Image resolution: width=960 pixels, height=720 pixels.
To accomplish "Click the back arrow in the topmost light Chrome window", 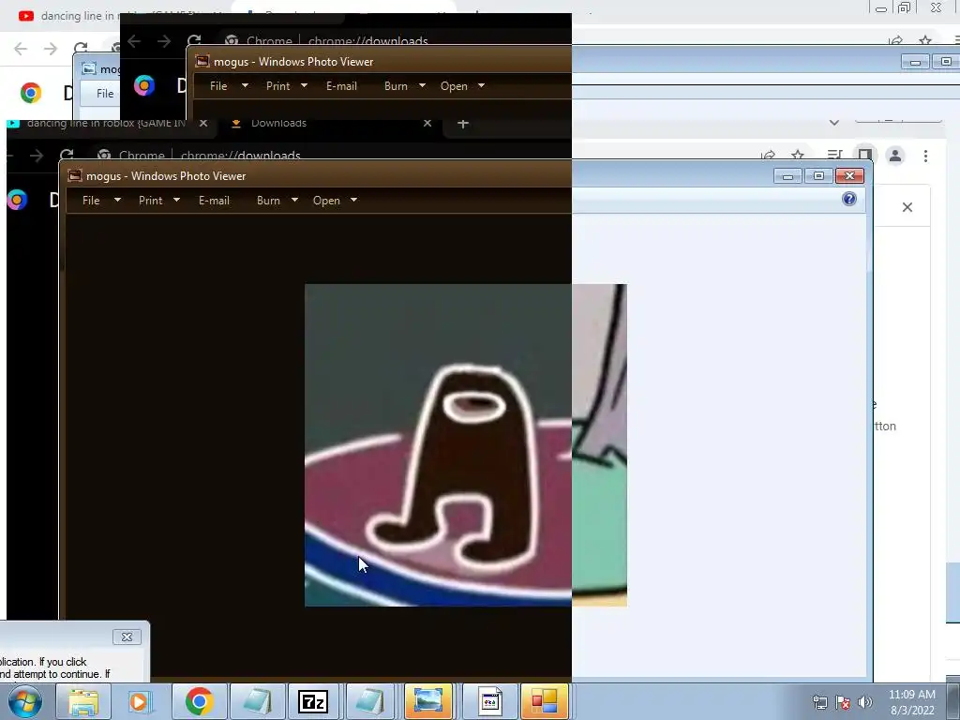I will [x=21, y=49].
